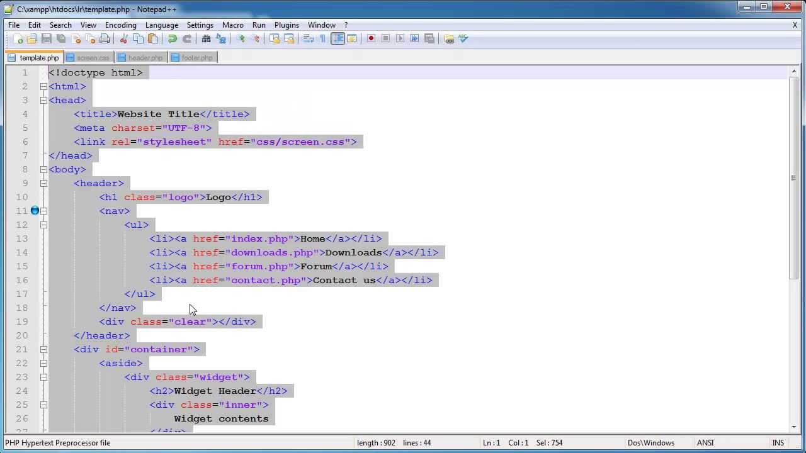The image size is (806, 453).
Task: Undo last action with green arrow
Action: [173, 38]
